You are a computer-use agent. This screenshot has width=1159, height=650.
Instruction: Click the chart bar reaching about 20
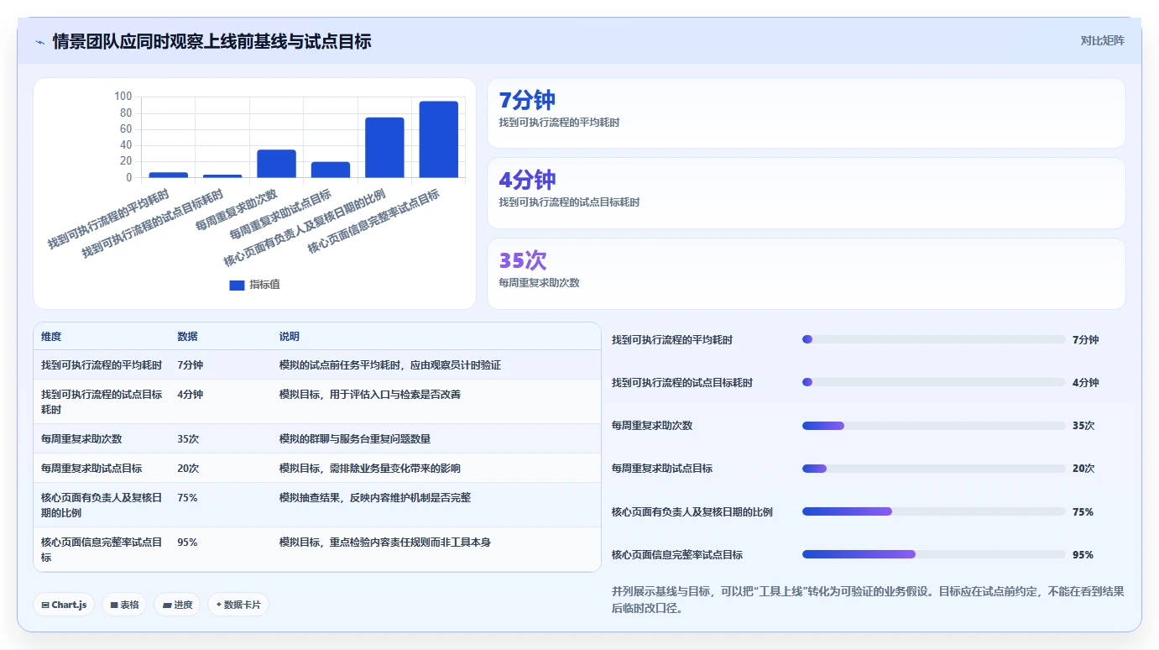tap(331, 170)
